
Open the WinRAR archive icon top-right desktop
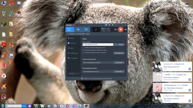click(187, 4)
